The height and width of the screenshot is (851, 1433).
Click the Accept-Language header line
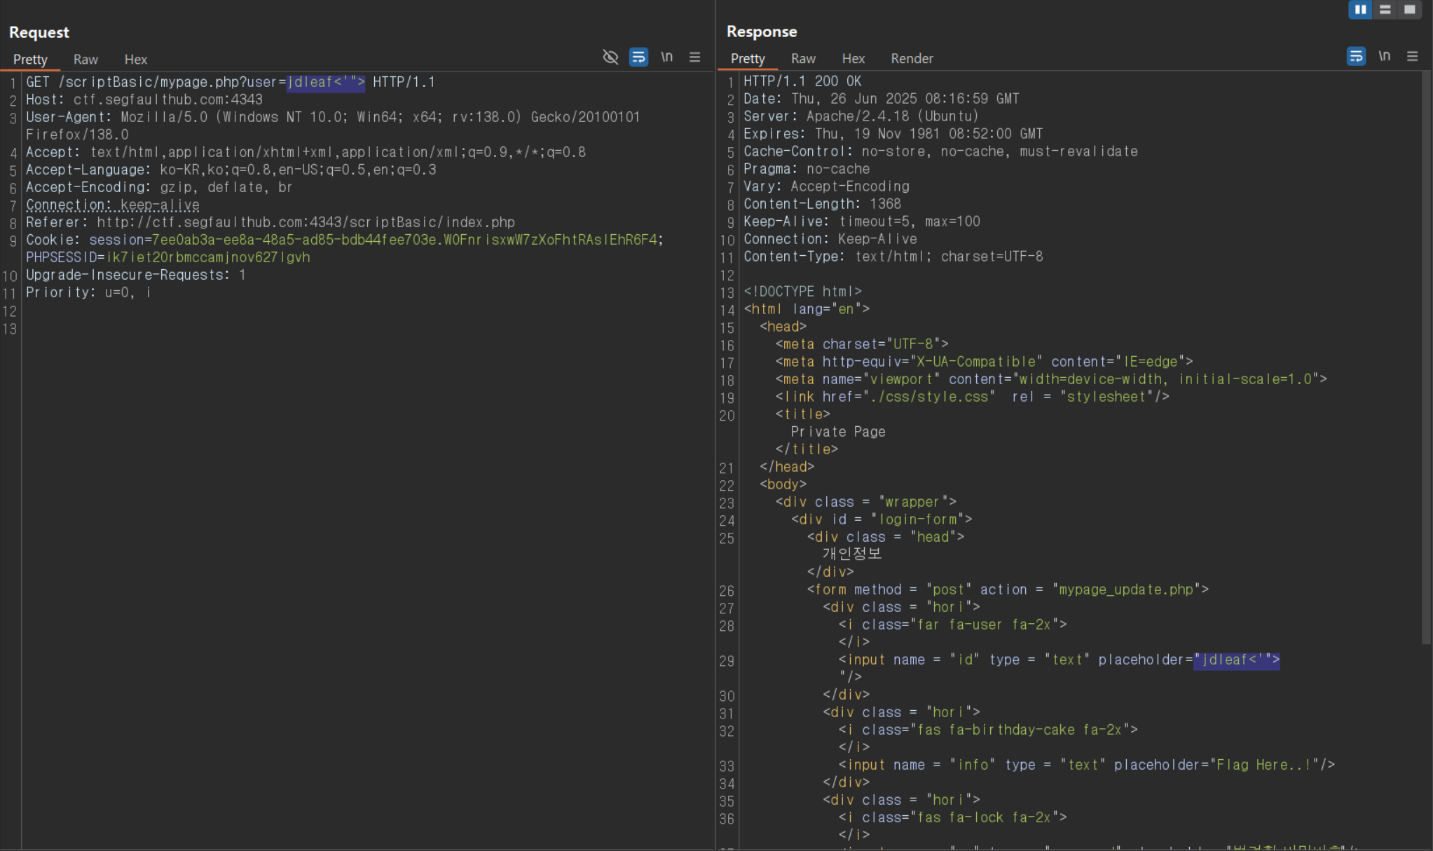click(231, 170)
